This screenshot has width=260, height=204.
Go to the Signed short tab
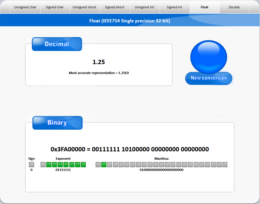(x=114, y=7)
